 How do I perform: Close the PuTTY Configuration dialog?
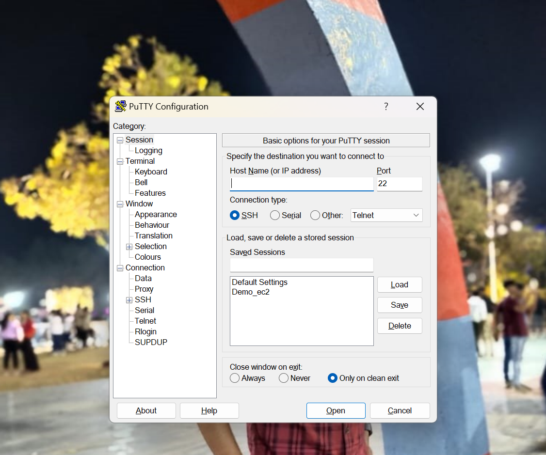420,107
